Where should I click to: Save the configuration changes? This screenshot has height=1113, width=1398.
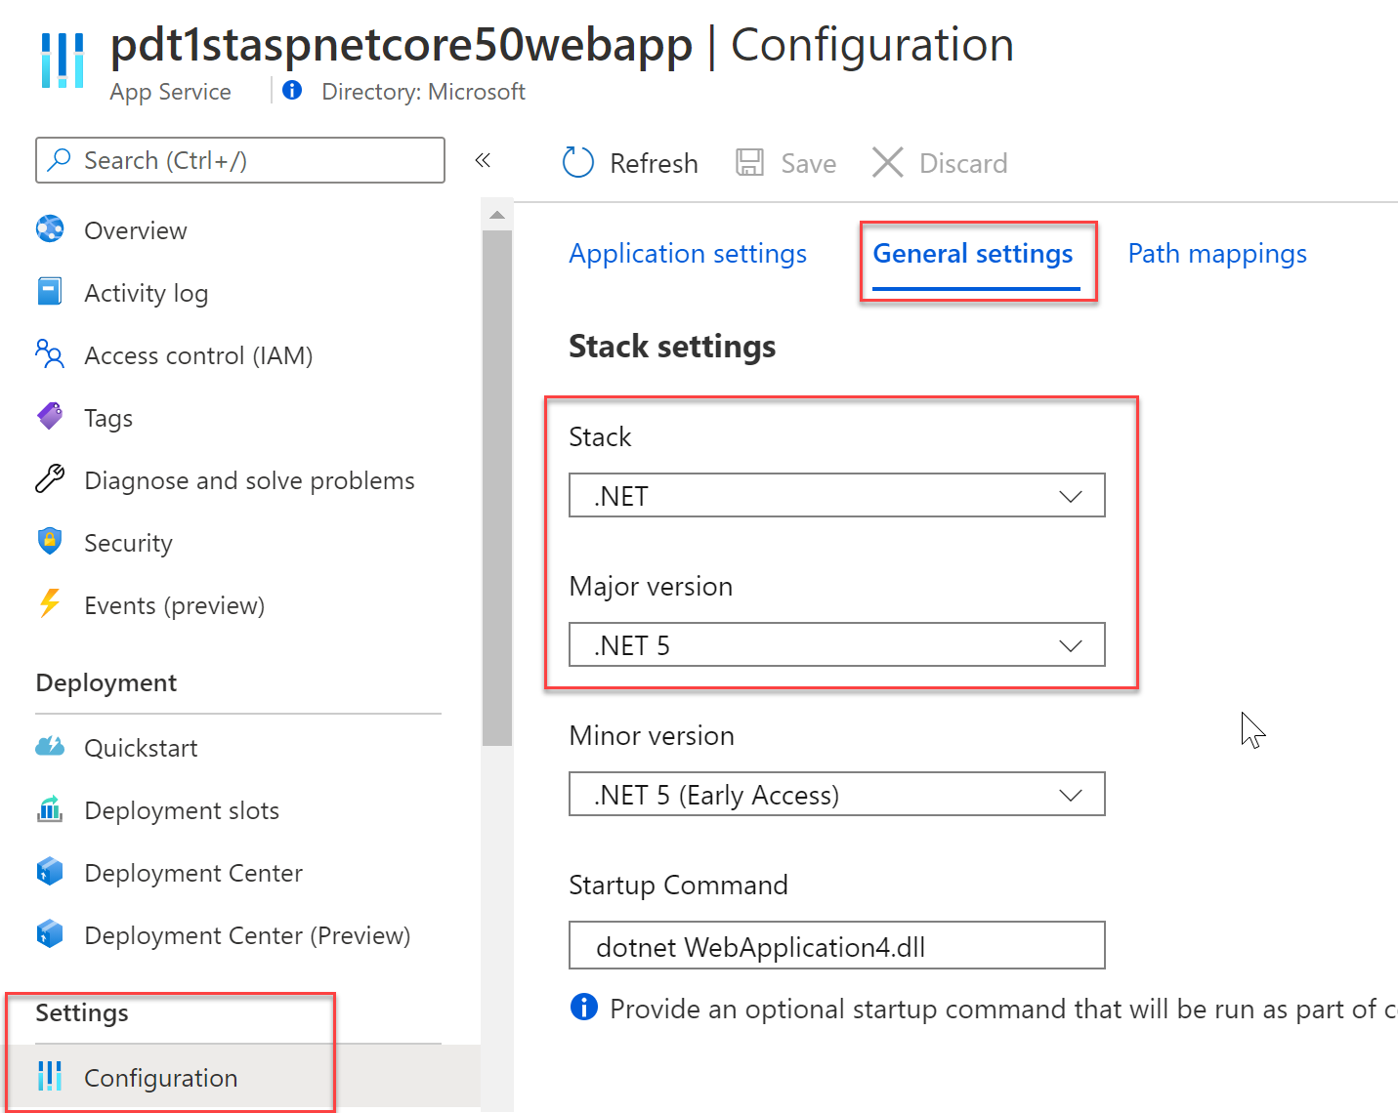(x=784, y=162)
